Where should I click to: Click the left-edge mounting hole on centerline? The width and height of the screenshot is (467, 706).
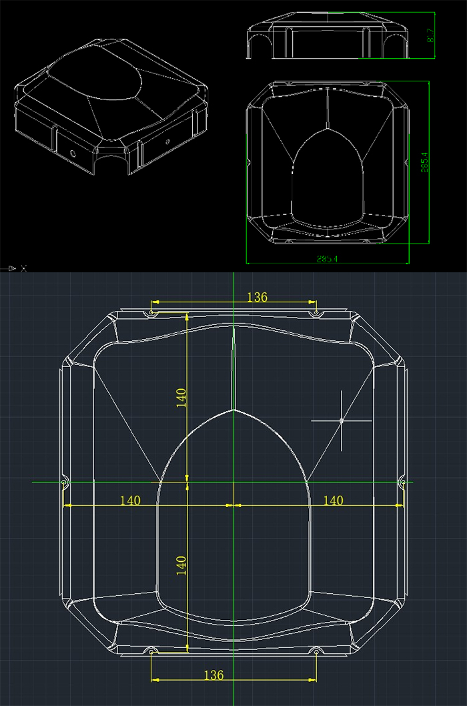point(64,482)
